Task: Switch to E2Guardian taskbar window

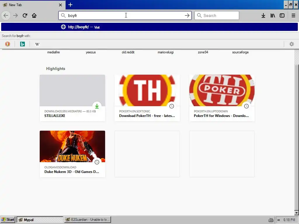Action: [x=88, y=220]
